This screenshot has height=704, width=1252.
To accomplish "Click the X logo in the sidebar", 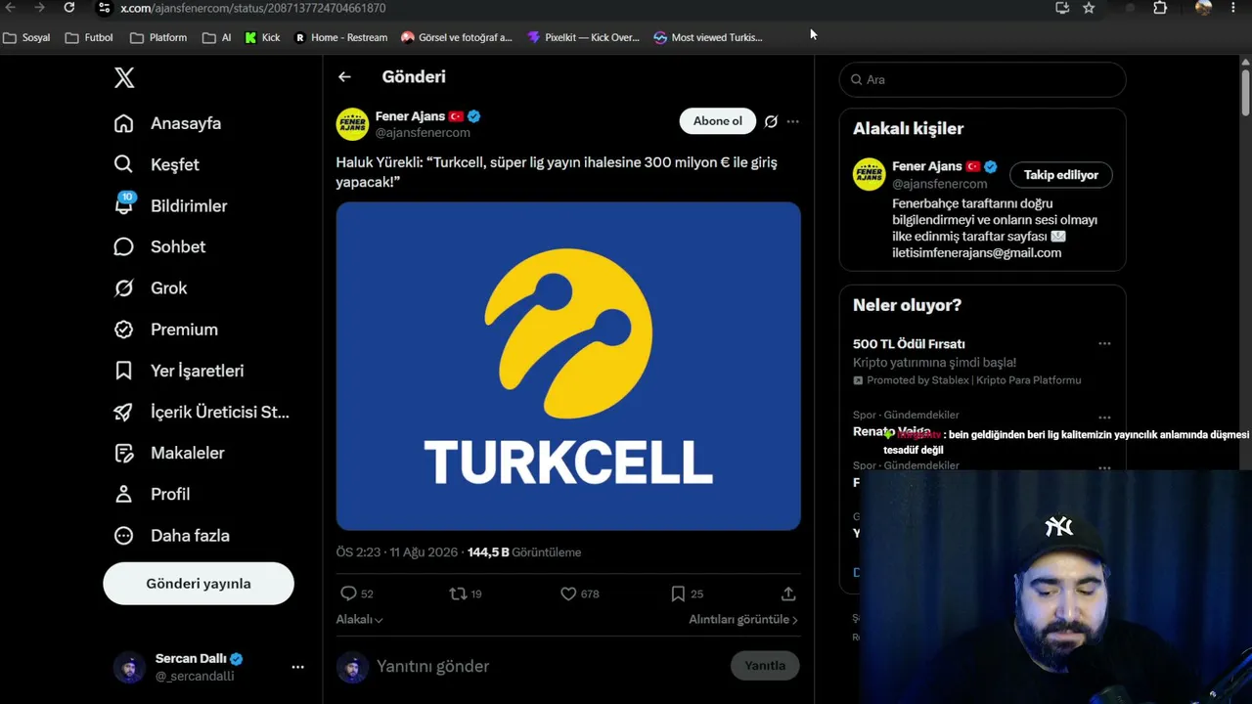I will point(124,78).
